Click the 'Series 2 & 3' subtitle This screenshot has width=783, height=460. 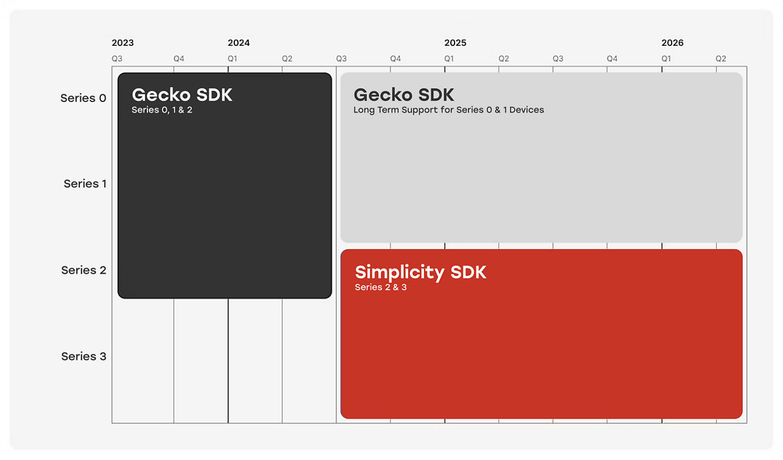click(x=380, y=287)
